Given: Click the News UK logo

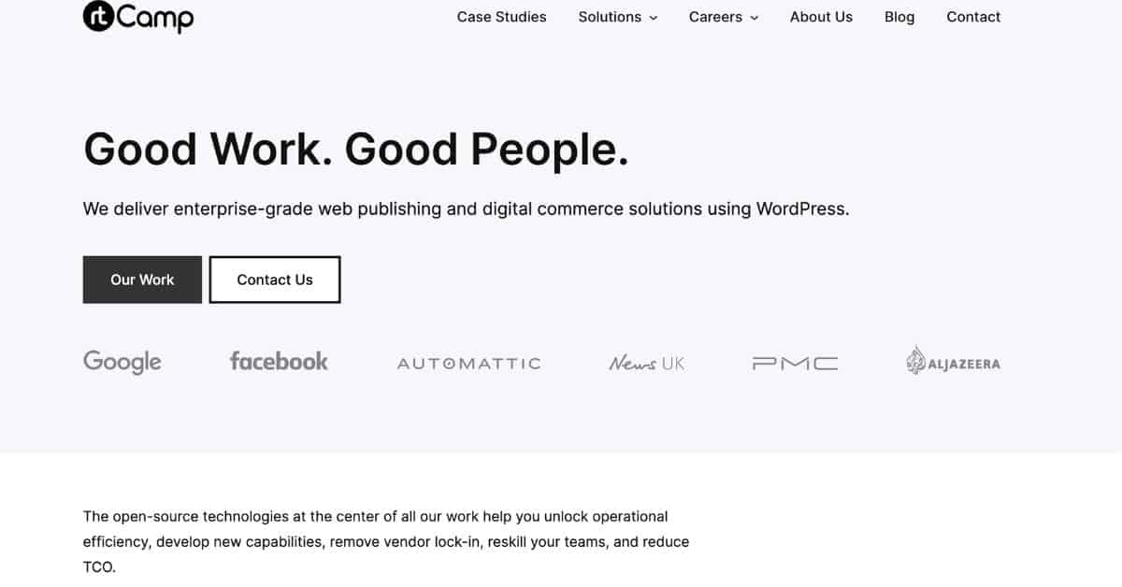Looking at the screenshot, I should (x=646, y=364).
